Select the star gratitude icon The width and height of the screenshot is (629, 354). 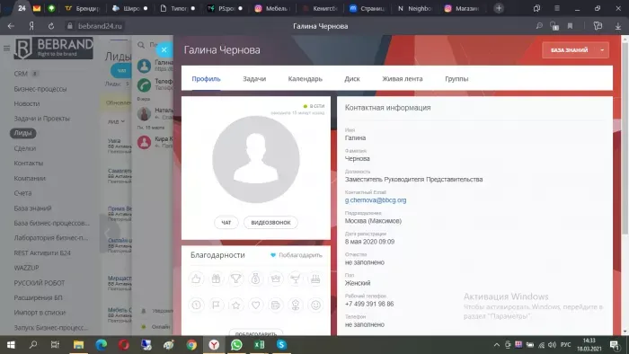point(235,305)
